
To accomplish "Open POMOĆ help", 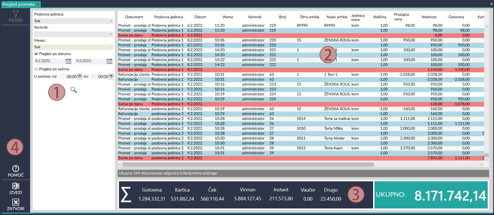I will (x=16, y=171).
